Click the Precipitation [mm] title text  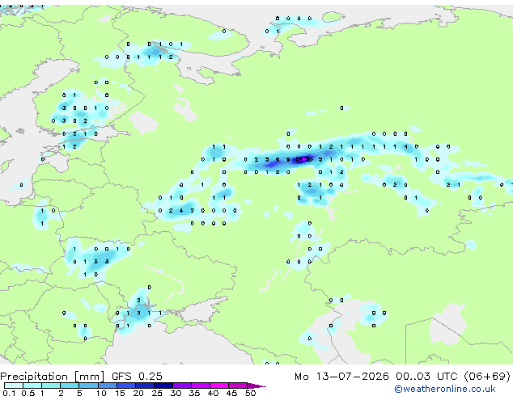[x=53, y=377]
